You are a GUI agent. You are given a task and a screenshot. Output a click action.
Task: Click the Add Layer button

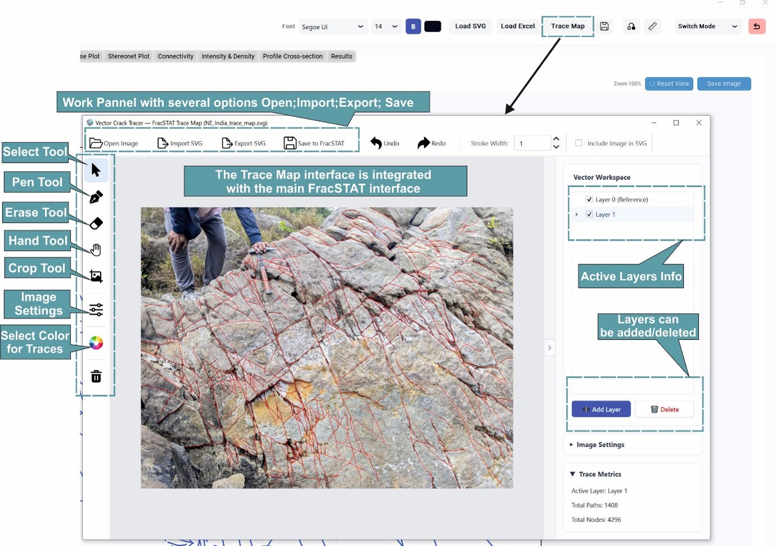[601, 409]
